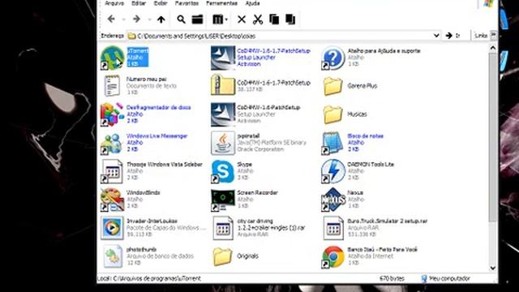This screenshot has height=292, width=519.
Task: Select the Java binary file icon
Action: pos(223,143)
